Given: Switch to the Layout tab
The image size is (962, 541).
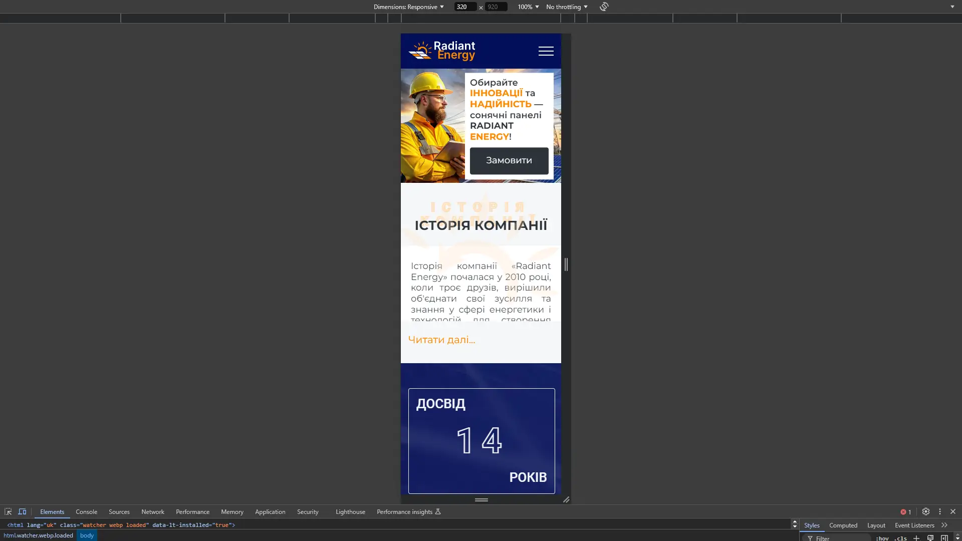Looking at the screenshot, I should [x=876, y=525].
